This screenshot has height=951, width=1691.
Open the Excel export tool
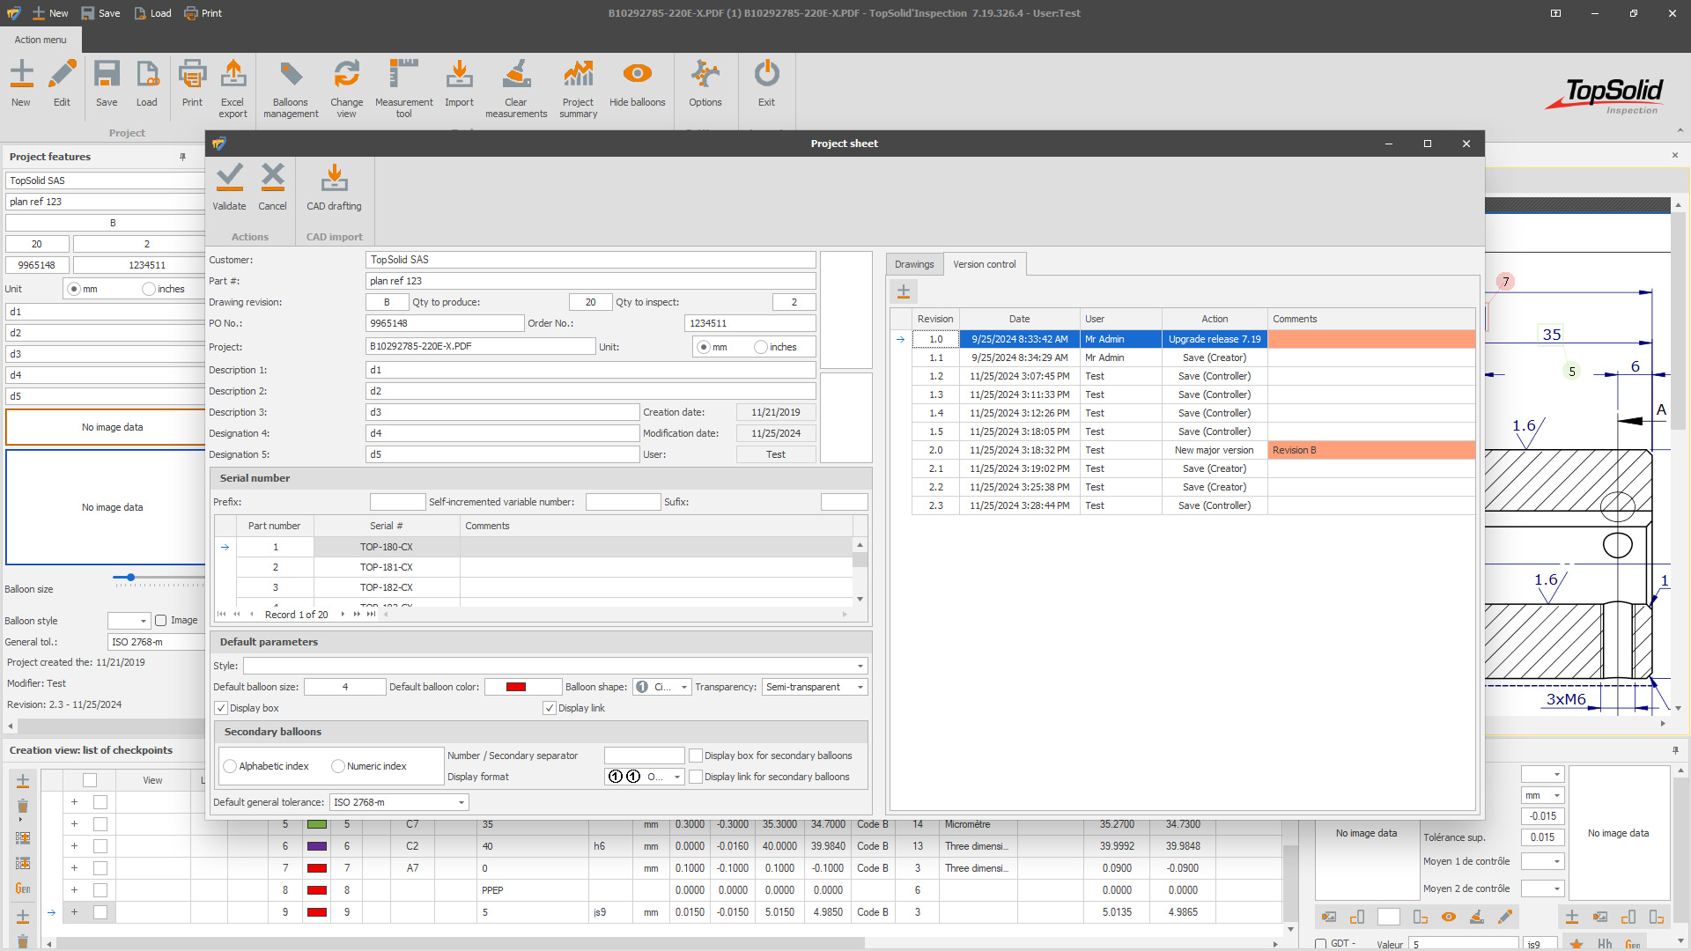[x=233, y=89]
